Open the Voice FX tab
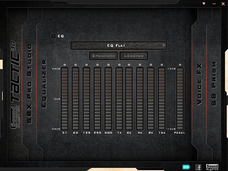Screen dimensions: 228x171 click(199, 84)
